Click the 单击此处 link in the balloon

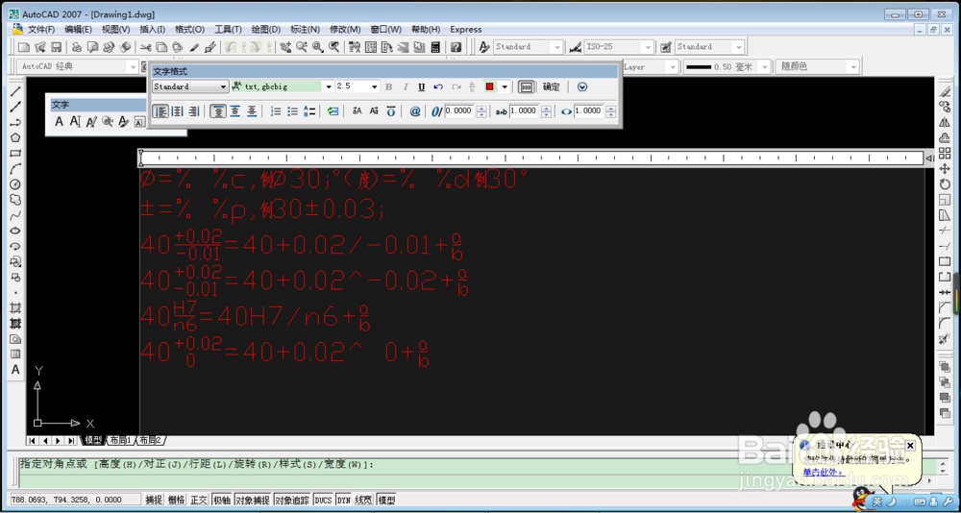click(x=824, y=472)
